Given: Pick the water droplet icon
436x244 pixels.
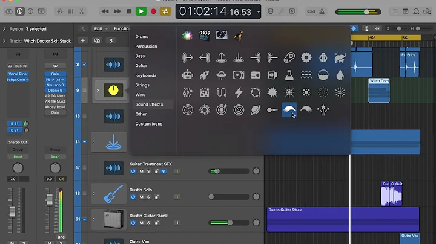Looking at the screenshot, I should tap(340, 75).
